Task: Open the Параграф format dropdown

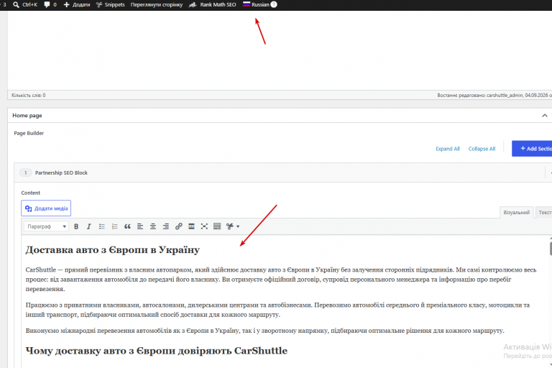Action: coord(46,226)
